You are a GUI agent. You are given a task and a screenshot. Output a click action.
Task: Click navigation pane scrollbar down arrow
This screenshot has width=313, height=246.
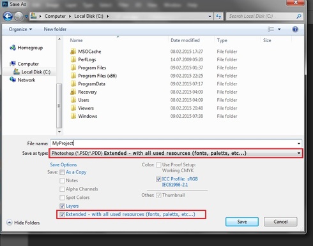(x=59, y=132)
